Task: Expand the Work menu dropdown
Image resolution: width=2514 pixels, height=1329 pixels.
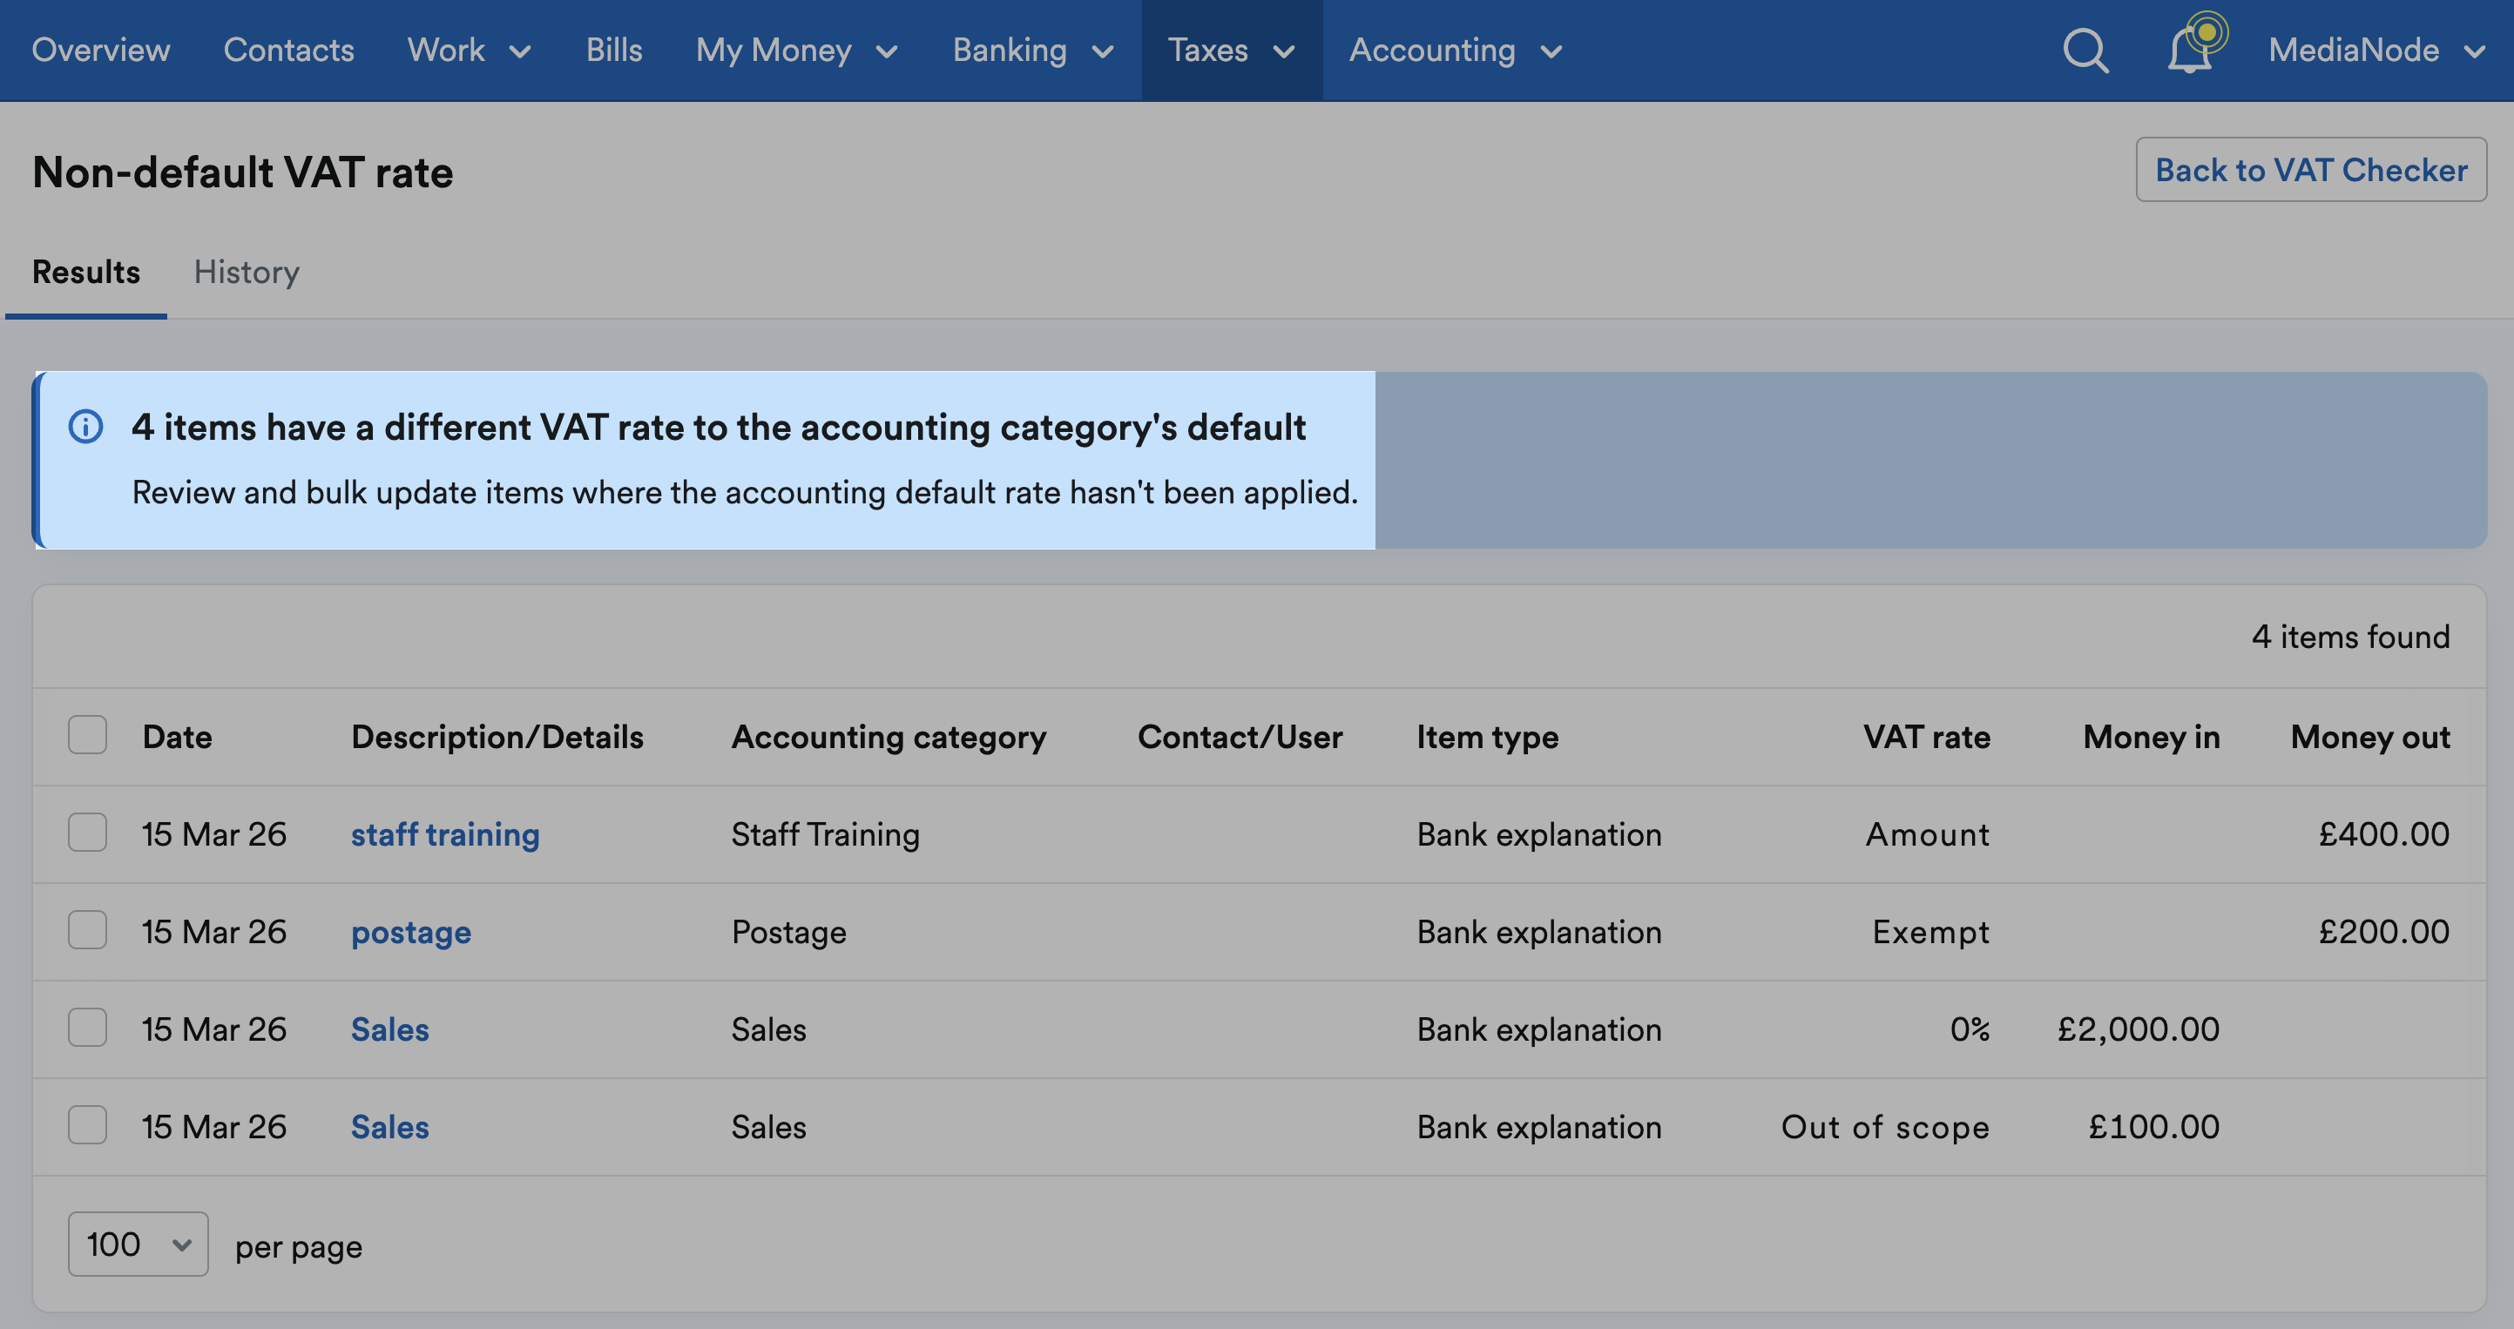Action: coord(470,50)
